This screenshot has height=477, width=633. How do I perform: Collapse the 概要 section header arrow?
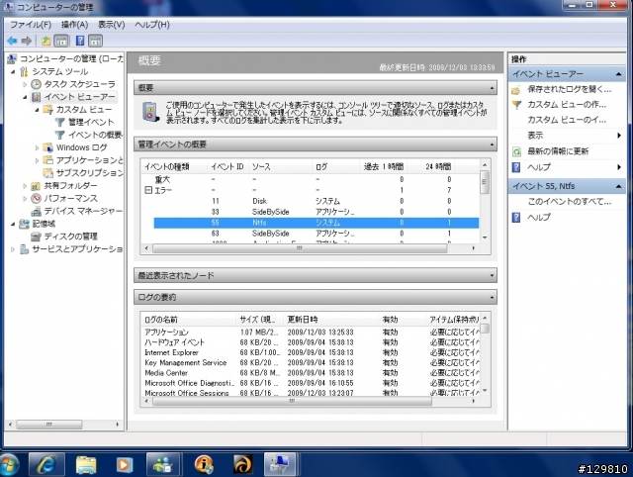point(492,88)
